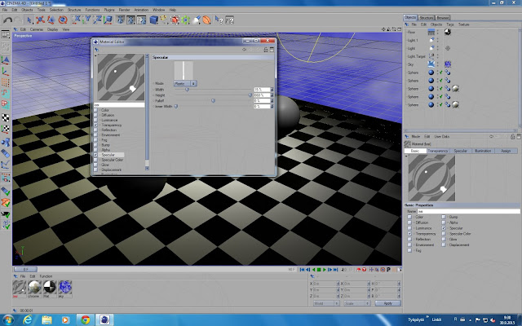
Task: Click the Undo arrow in the toolbar
Action: [x=7, y=20]
